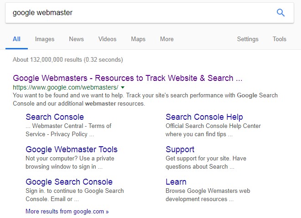The image size is (301, 218).
Task: Click the blue search magnifier icon
Action: coord(280,13)
